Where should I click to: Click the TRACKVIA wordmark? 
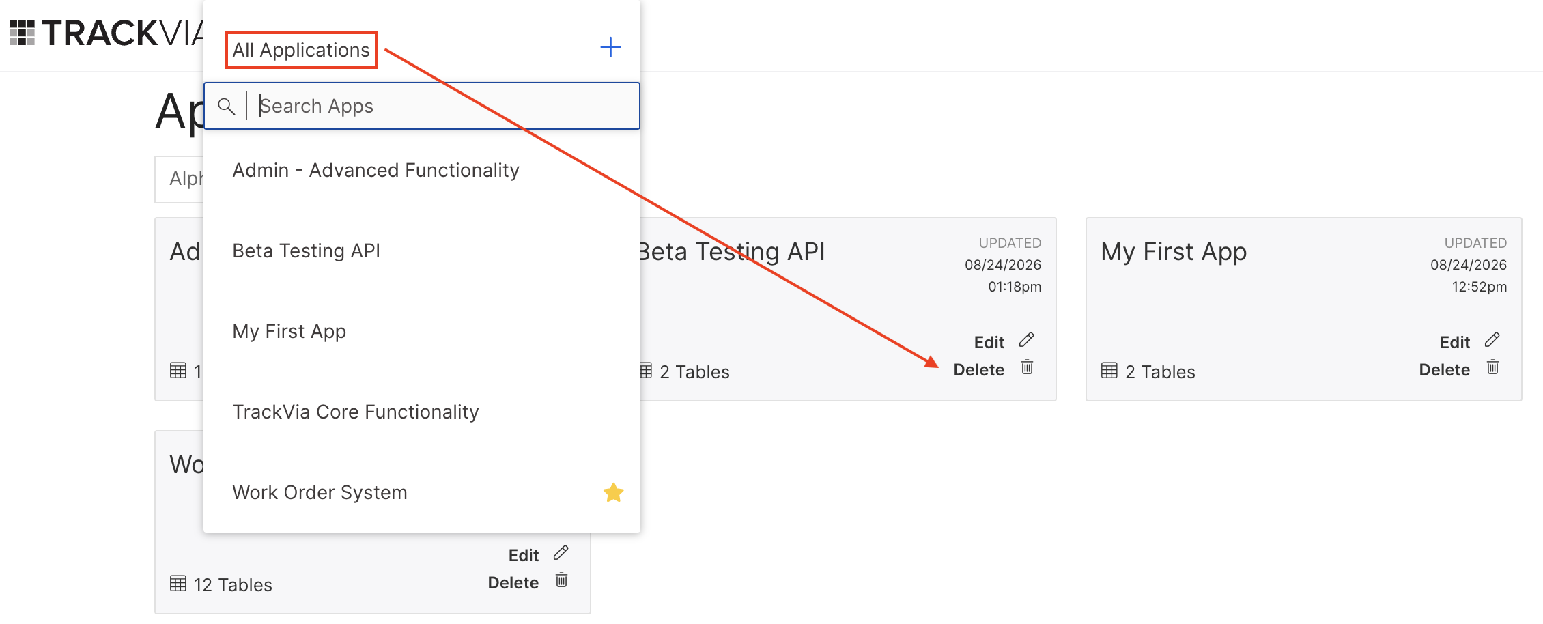123,33
